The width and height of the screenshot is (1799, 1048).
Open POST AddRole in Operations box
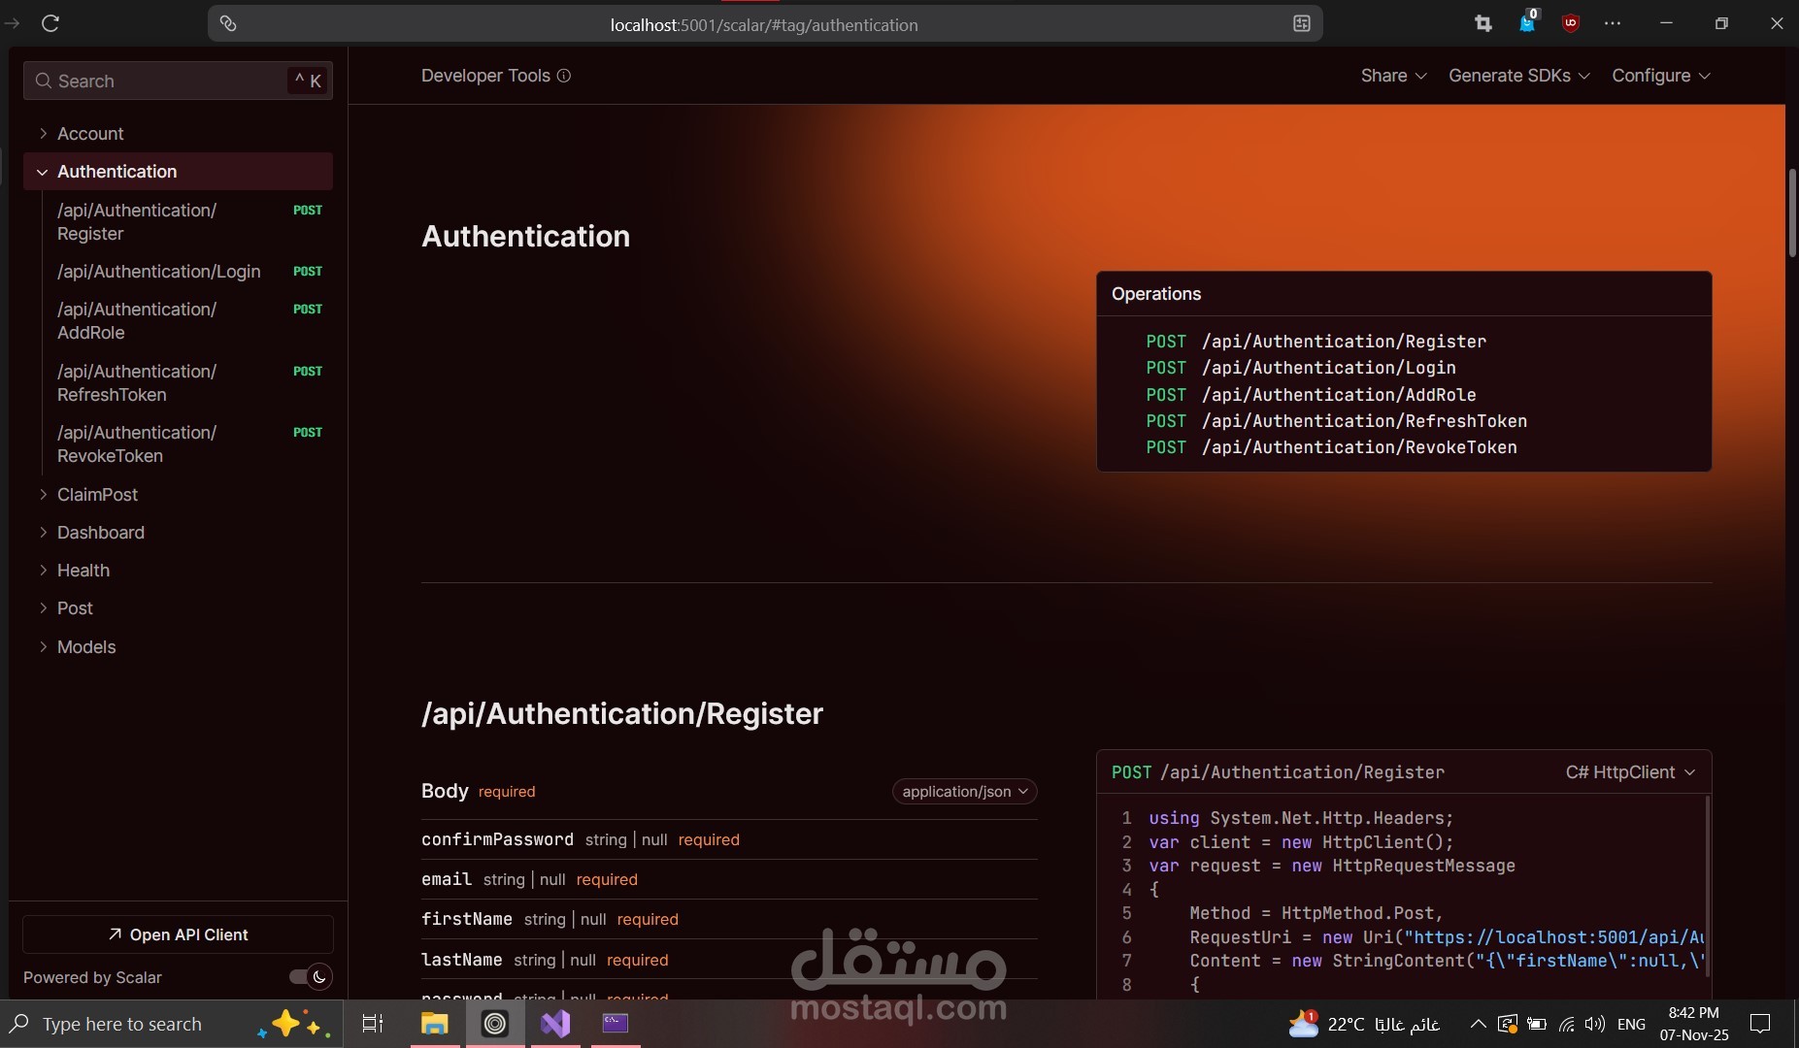(x=1311, y=395)
